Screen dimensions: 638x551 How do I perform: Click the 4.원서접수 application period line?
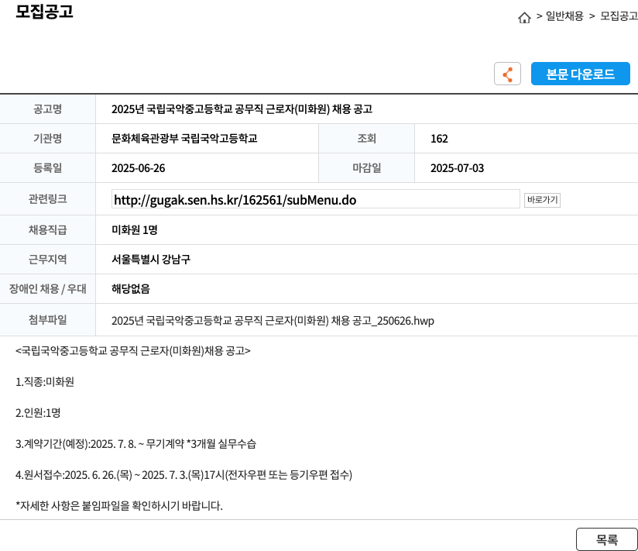184,474
